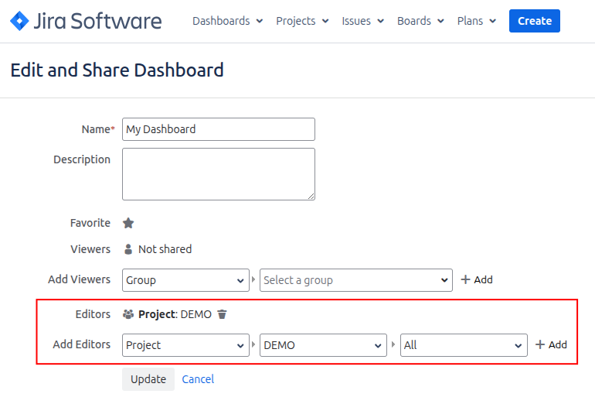Click the Project DEMO group icon
This screenshot has width=595, height=404.
pyautogui.click(x=128, y=314)
